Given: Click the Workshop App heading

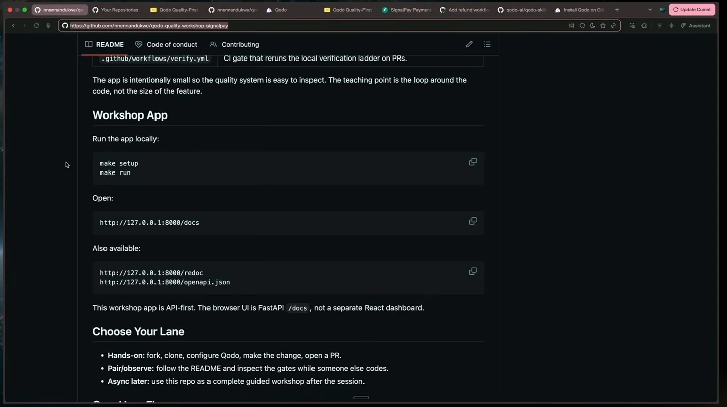Looking at the screenshot, I should pos(130,115).
